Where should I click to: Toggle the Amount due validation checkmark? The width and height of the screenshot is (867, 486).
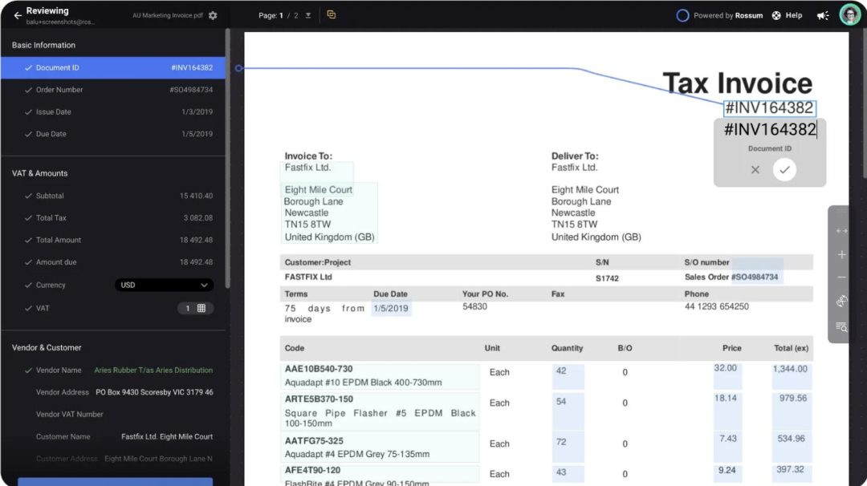28,261
